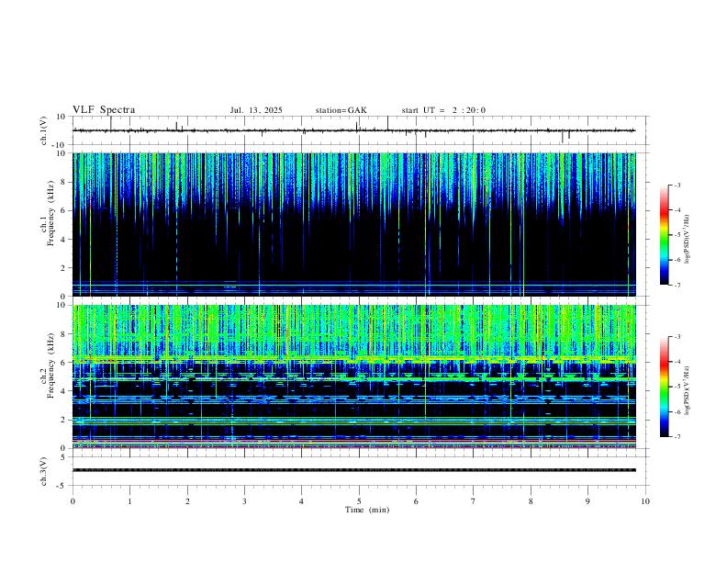The width and height of the screenshot is (727, 562).
Task: Click the ch.1 PSD color scale bar
Action: 665,235
